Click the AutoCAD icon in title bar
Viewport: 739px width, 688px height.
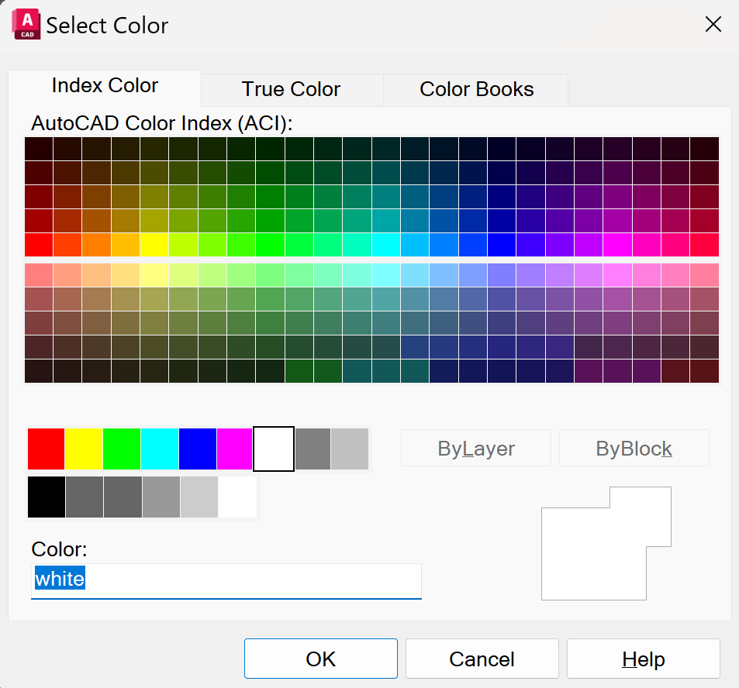point(26,25)
